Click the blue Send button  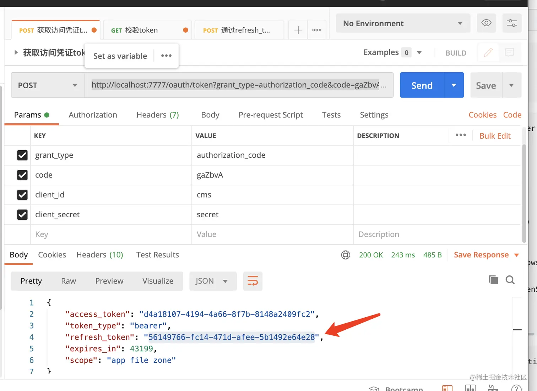coord(422,85)
